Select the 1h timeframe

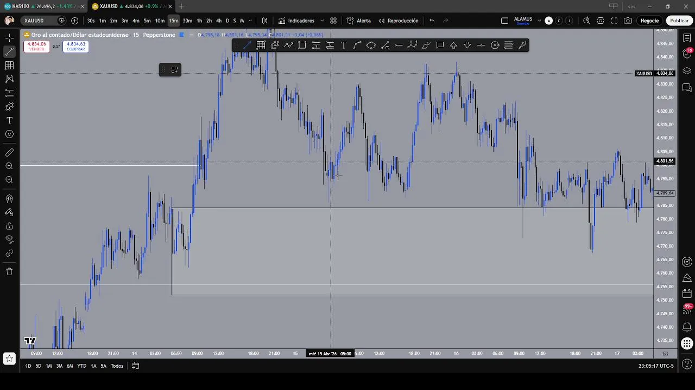point(199,21)
